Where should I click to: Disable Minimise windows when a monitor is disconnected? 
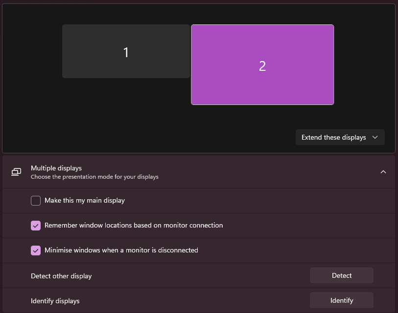coord(36,250)
